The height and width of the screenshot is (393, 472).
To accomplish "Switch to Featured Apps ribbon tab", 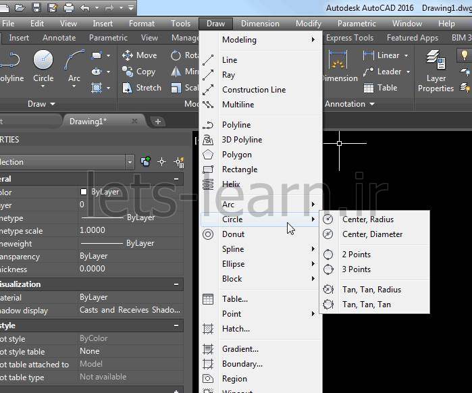I will coord(413,38).
